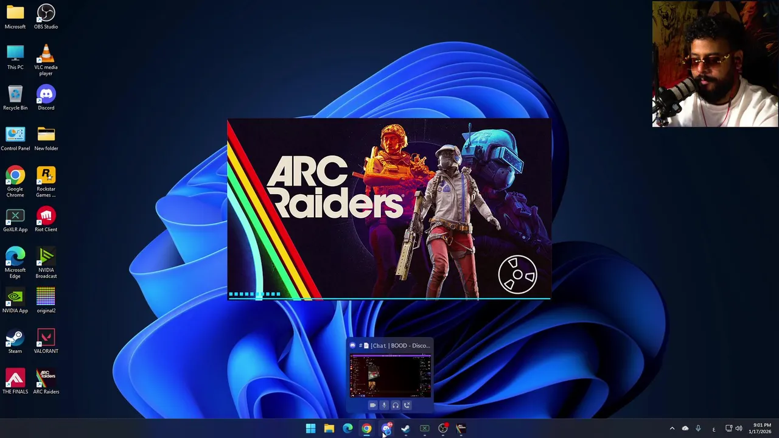This screenshot has width=779, height=438.
Task: Launch Riot Client desktop shortcut
Action: click(46, 220)
